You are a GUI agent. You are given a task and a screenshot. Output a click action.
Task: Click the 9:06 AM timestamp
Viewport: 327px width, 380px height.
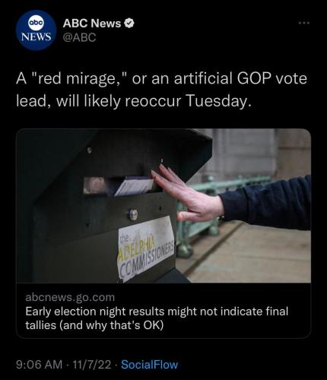[39, 365]
